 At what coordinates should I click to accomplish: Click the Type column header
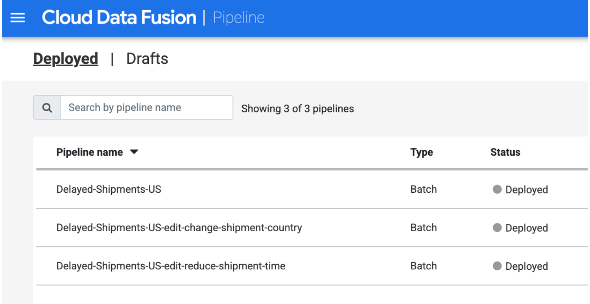pyautogui.click(x=422, y=152)
